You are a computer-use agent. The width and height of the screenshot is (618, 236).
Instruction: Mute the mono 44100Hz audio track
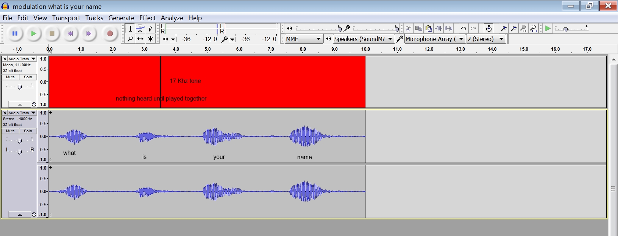pos(10,77)
